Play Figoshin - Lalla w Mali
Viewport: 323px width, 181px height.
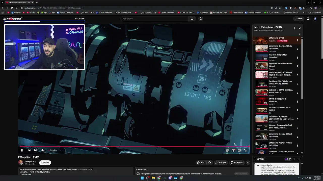[277, 57]
